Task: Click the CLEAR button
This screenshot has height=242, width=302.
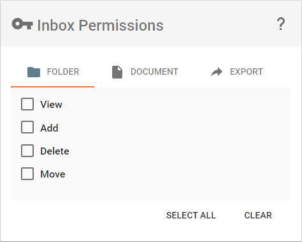Action: (x=258, y=215)
